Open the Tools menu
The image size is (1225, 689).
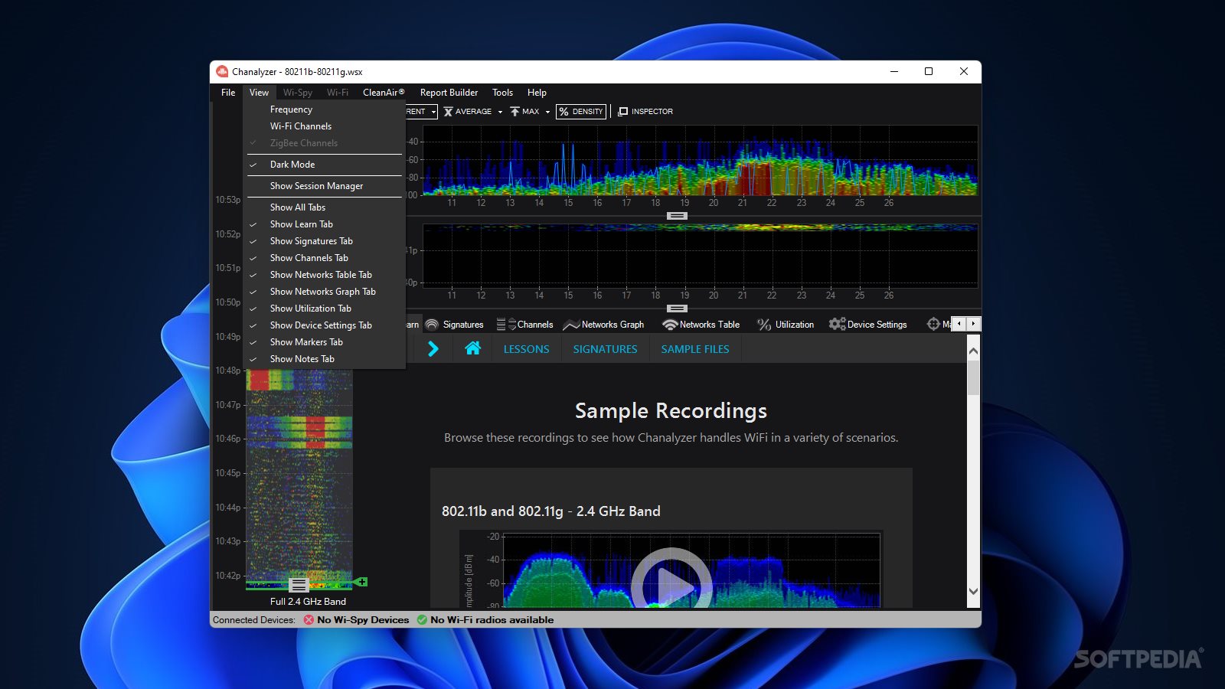502,93
